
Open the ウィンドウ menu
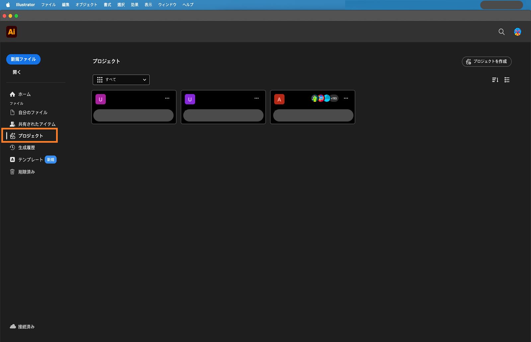click(x=167, y=5)
